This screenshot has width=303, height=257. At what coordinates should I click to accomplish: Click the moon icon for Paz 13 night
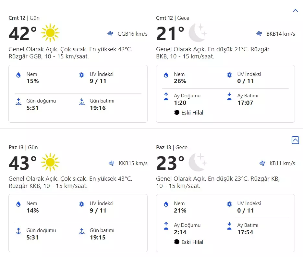198,162
